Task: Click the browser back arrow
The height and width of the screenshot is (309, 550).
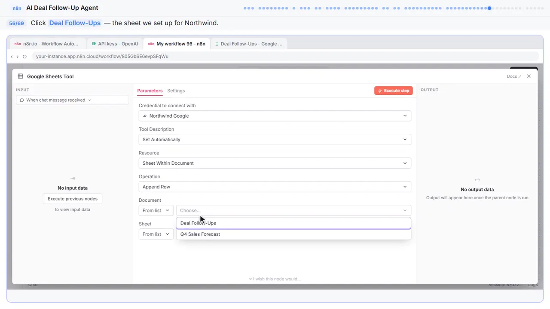Action: 12,57
